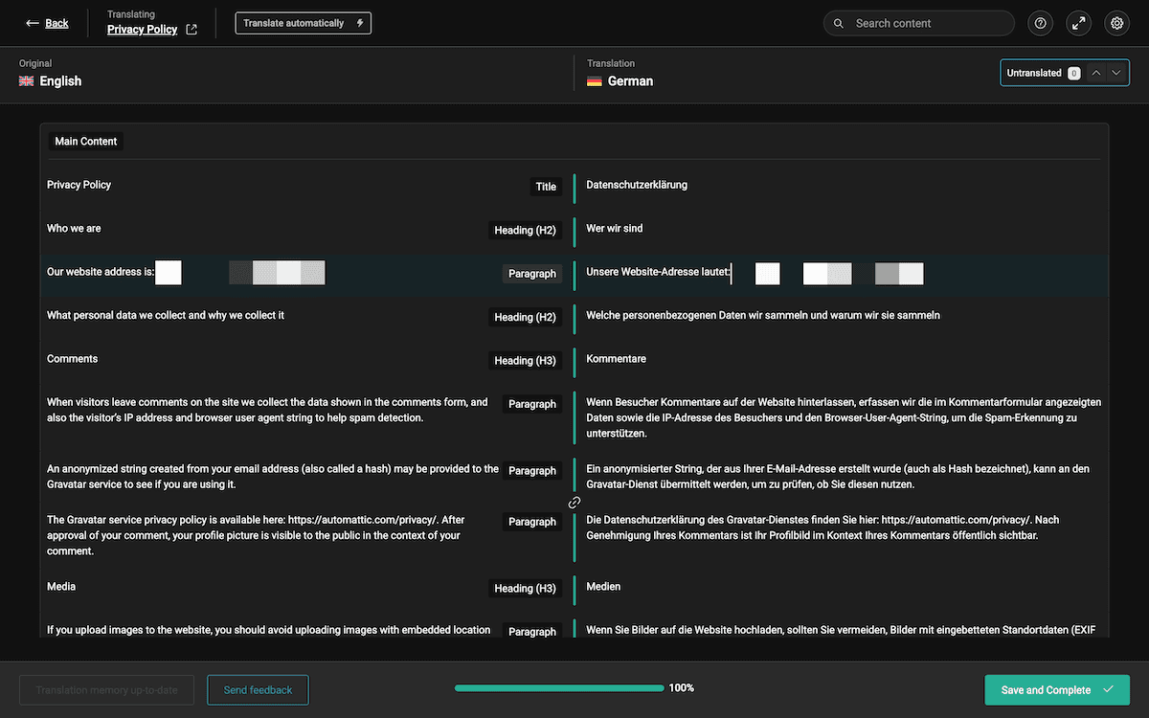Click the search magnifier icon
Screen dimensions: 1149x718
[839, 23]
